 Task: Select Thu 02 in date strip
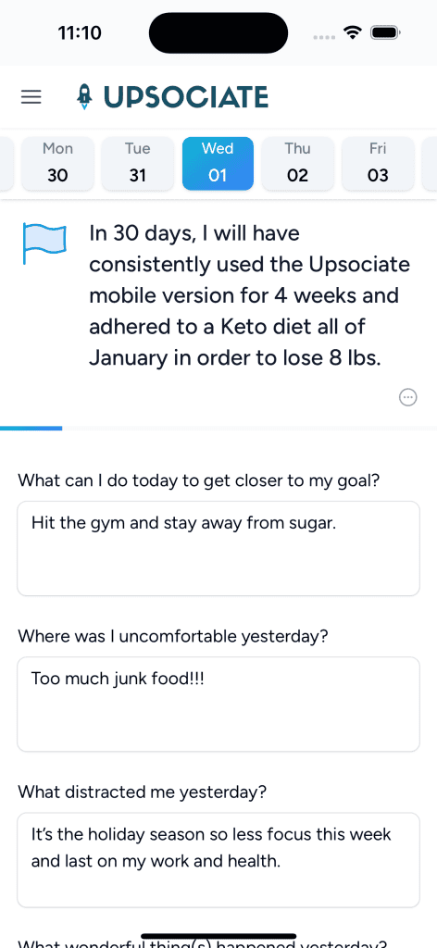click(x=297, y=163)
